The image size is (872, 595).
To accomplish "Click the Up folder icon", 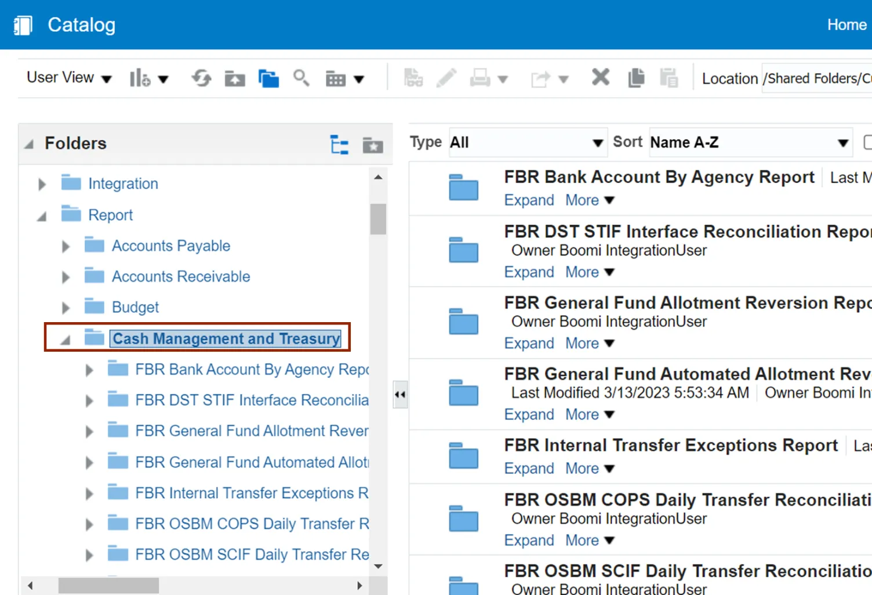I will pyautogui.click(x=235, y=78).
